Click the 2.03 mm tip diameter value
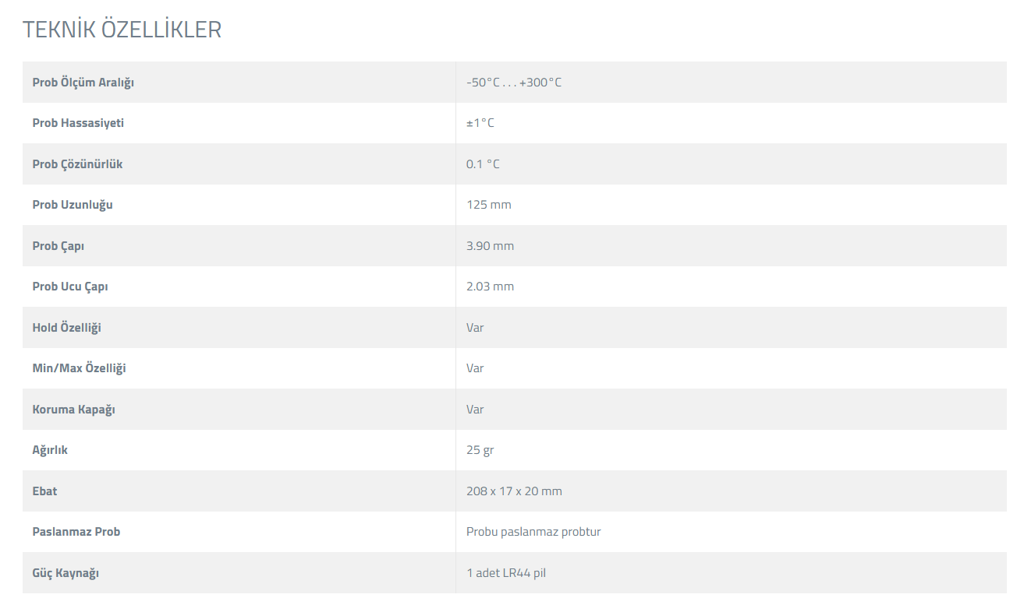The height and width of the screenshot is (598, 1017). (x=491, y=287)
